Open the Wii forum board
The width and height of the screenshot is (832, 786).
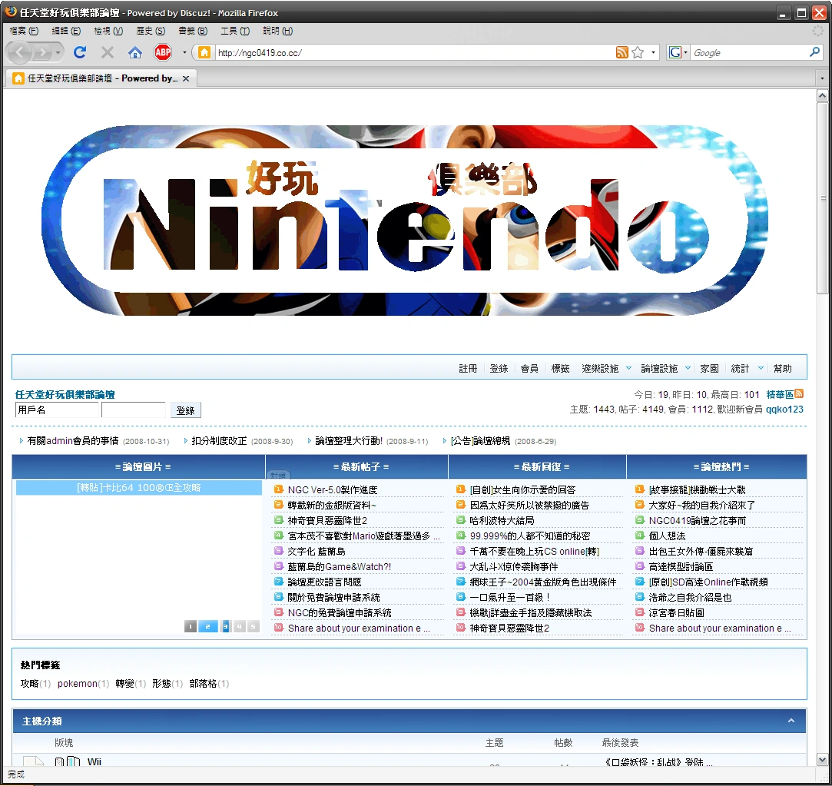tap(94, 761)
